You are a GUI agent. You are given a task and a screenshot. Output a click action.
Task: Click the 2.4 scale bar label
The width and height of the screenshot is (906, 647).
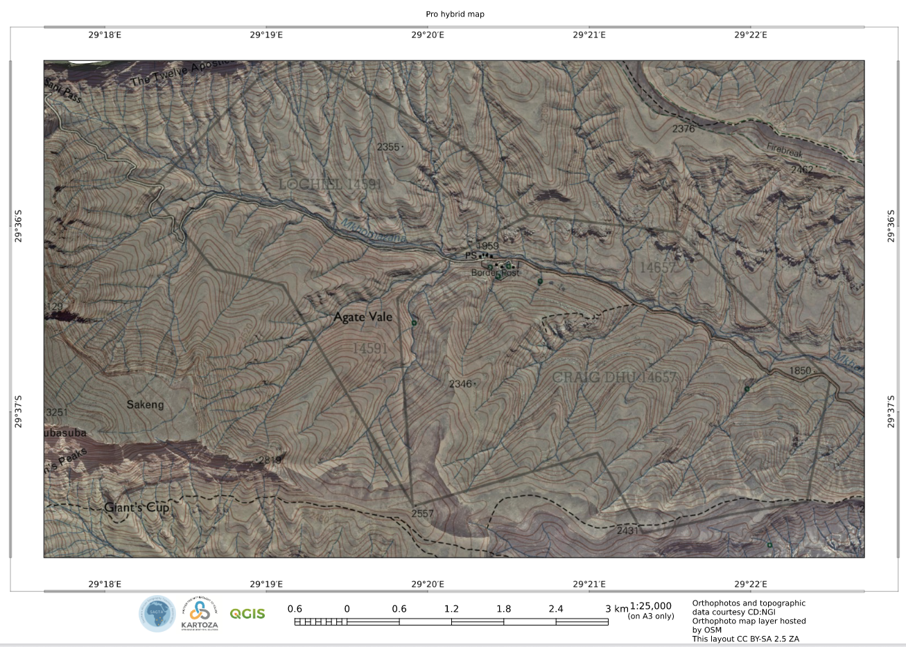point(556,609)
